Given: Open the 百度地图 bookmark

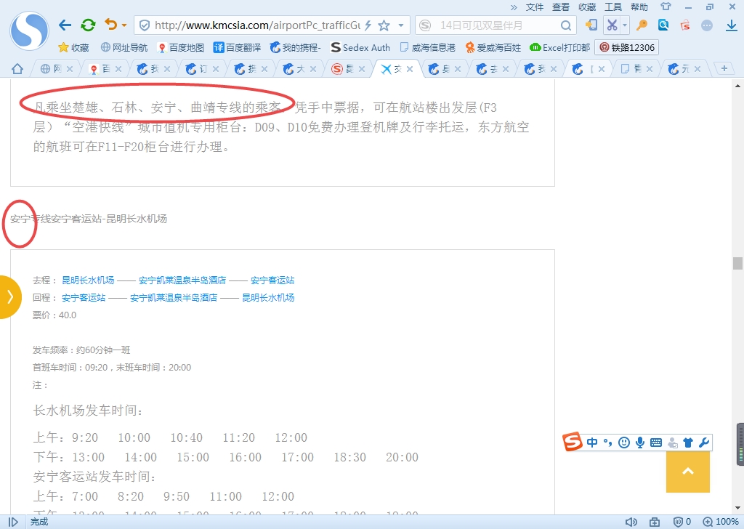Looking at the screenshot, I should click(181, 47).
